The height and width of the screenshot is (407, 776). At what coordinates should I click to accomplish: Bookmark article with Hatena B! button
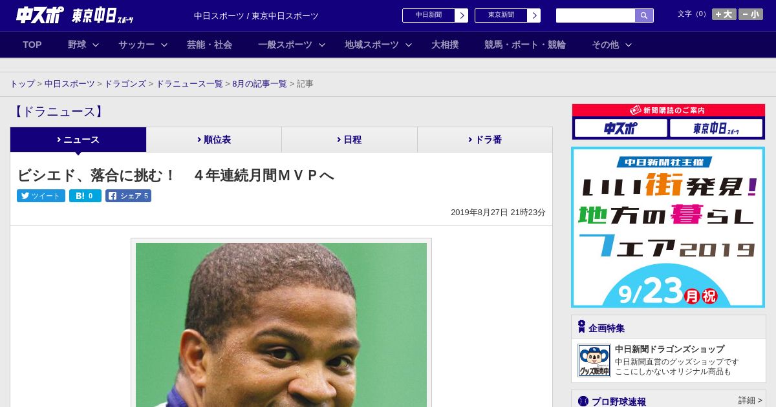pos(85,196)
